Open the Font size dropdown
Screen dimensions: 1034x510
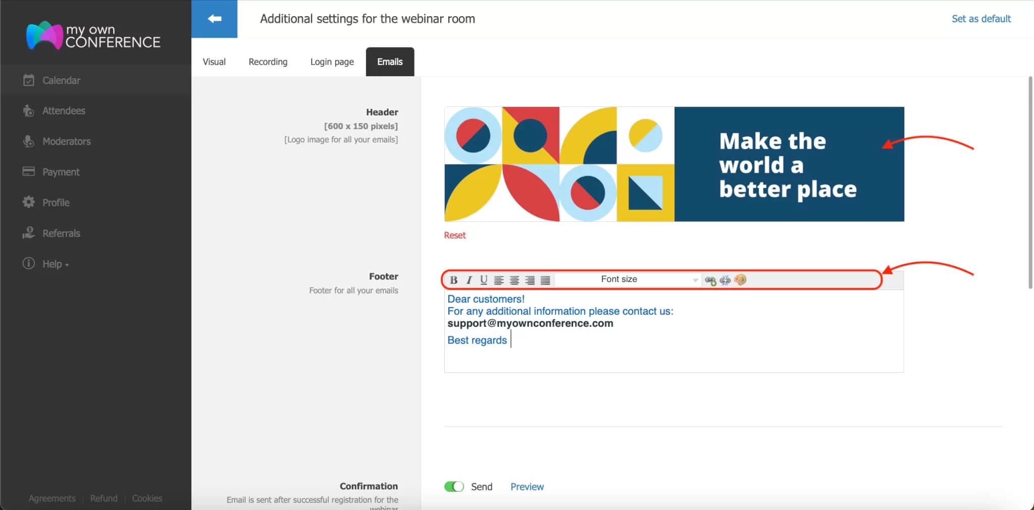(x=627, y=279)
